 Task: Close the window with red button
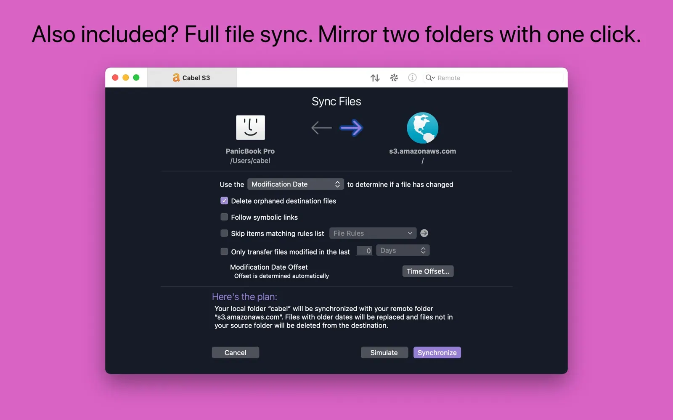[x=115, y=78]
